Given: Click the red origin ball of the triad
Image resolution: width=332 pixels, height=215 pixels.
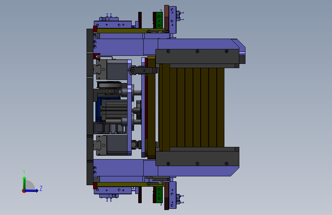Looking at the screenshot, I should [x=24, y=191].
